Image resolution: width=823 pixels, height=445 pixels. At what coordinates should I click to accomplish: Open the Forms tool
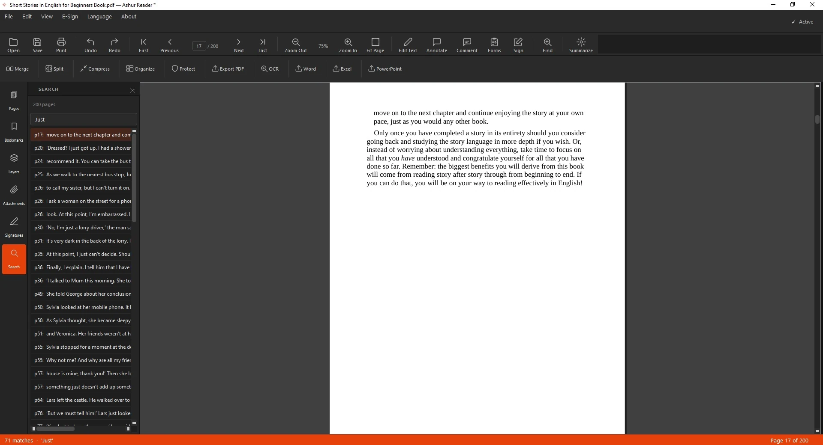tap(494, 44)
